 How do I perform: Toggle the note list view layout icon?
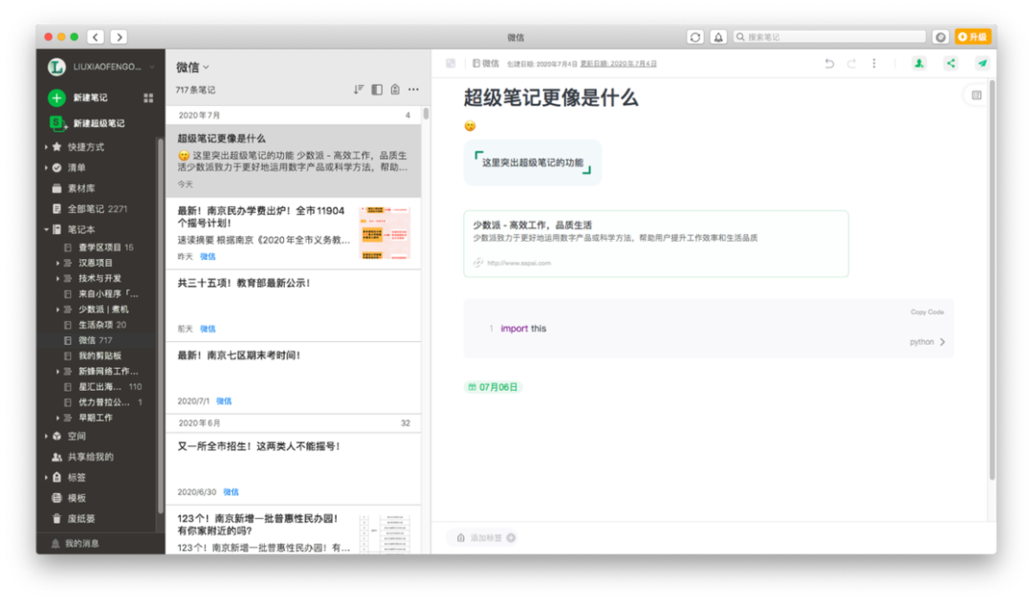(377, 90)
